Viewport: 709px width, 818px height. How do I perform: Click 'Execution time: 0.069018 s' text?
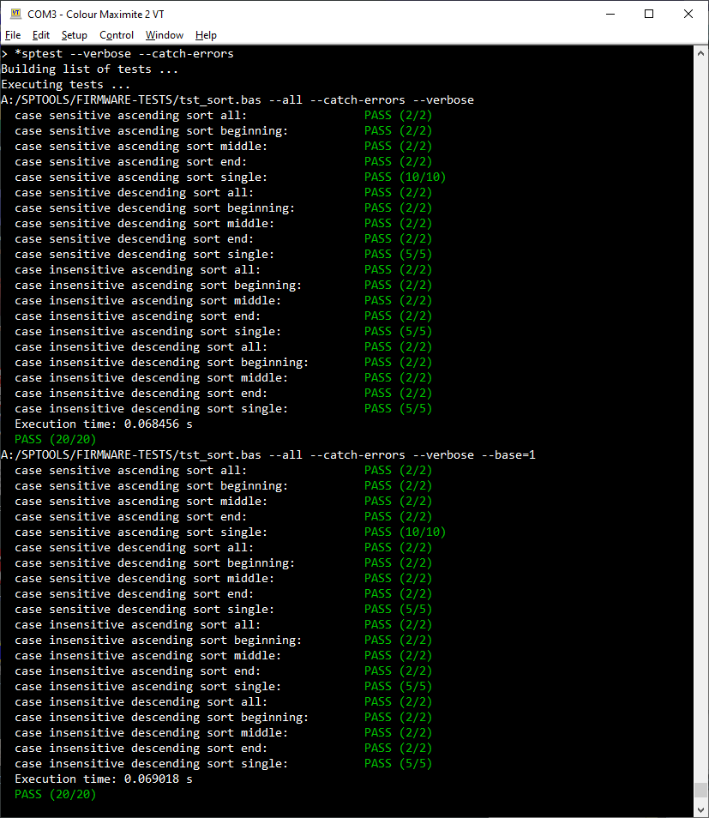tap(103, 779)
